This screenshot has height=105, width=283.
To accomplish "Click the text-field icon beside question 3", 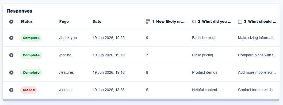I will pos(240,21).
